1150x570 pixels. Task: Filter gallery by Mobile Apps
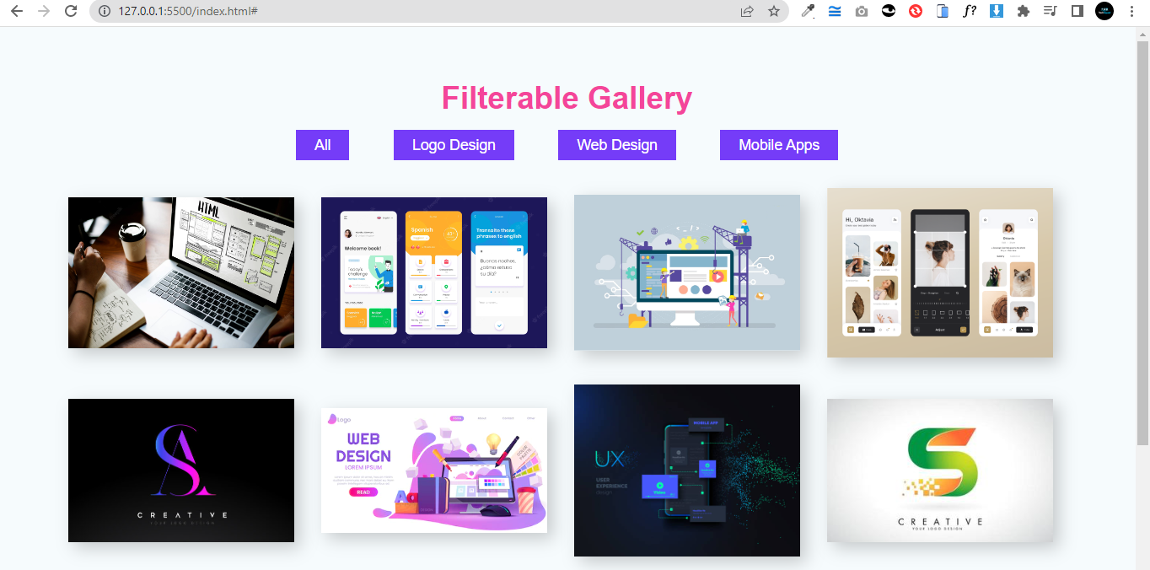point(779,145)
